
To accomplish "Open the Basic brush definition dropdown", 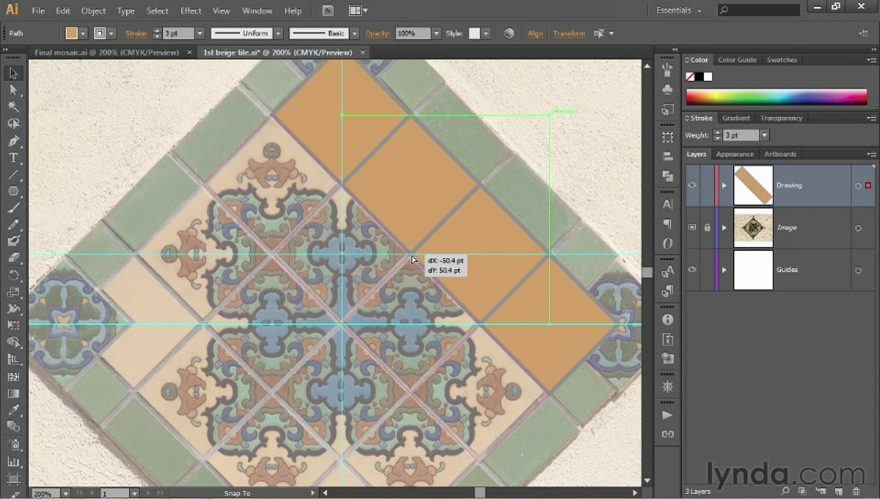I will pyautogui.click(x=354, y=33).
